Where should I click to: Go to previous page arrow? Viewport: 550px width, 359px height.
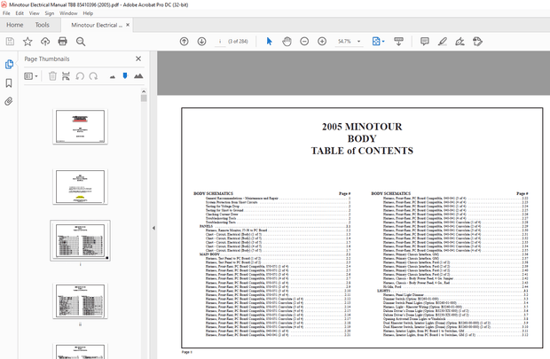185,42
